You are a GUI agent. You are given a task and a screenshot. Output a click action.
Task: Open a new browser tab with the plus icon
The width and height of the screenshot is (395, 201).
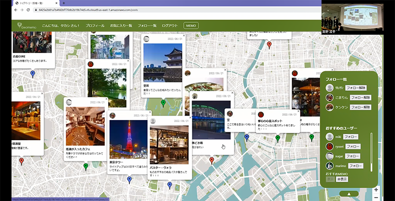point(64,3)
